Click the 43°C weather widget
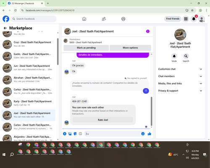Image resolution: width=210 pixels, height=168 pixels. click(173, 155)
